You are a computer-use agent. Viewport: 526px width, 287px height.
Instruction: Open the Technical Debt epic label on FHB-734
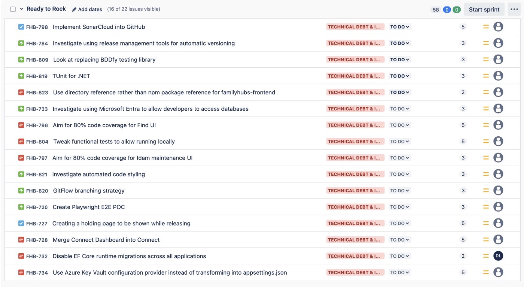coord(355,272)
